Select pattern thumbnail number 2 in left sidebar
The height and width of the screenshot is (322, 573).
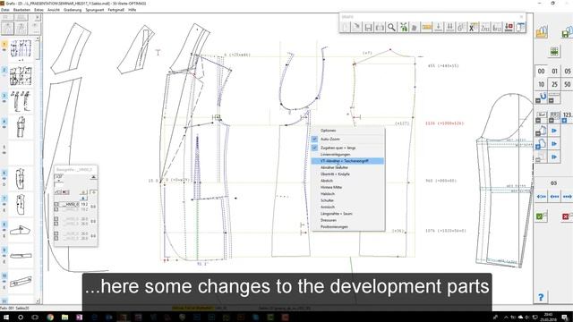point(21,75)
